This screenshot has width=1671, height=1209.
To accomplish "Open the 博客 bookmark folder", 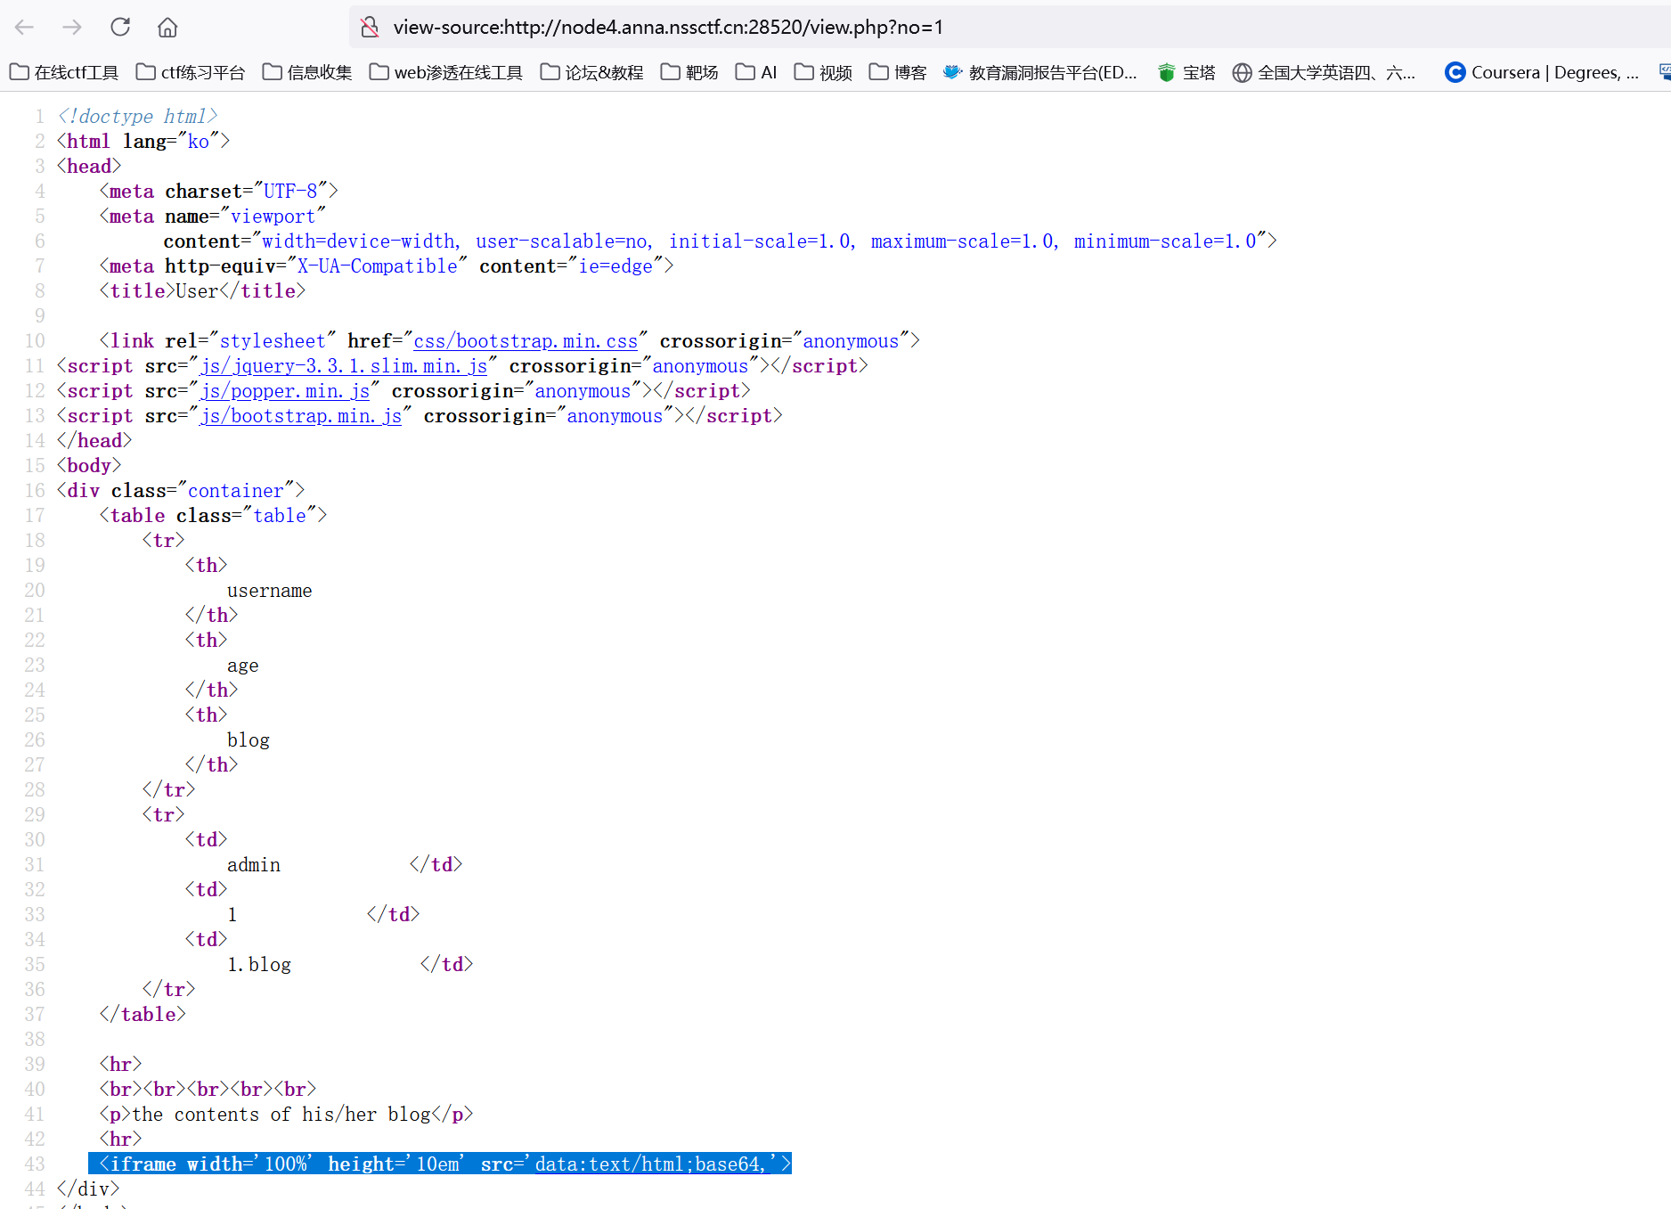I will coord(898,72).
